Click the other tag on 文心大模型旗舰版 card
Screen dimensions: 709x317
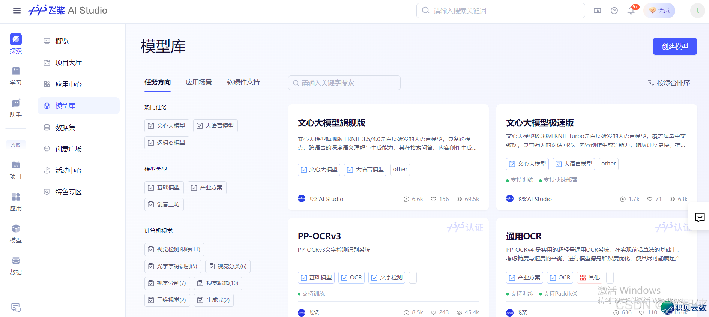(x=400, y=170)
